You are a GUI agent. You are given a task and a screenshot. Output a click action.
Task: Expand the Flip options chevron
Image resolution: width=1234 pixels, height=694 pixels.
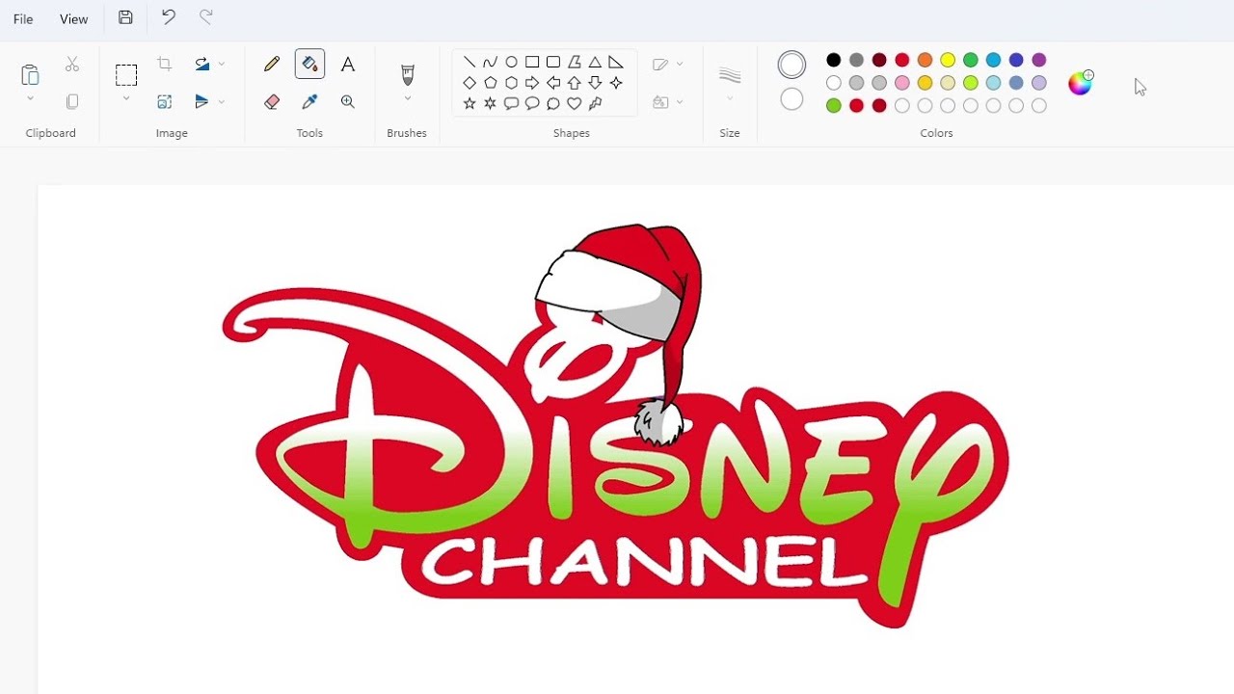click(x=222, y=101)
